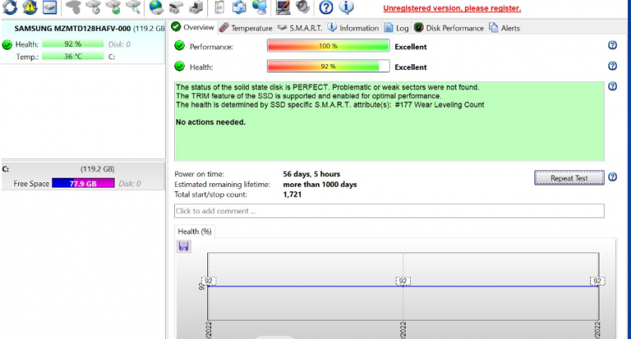
Task: Click the save graph floppy disk icon
Action: (183, 246)
